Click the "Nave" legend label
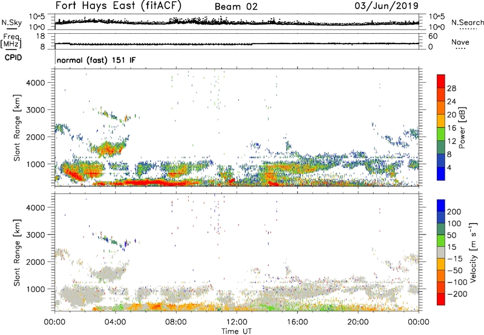Viewport: 484px width, 335px height. (x=460, y=42)
